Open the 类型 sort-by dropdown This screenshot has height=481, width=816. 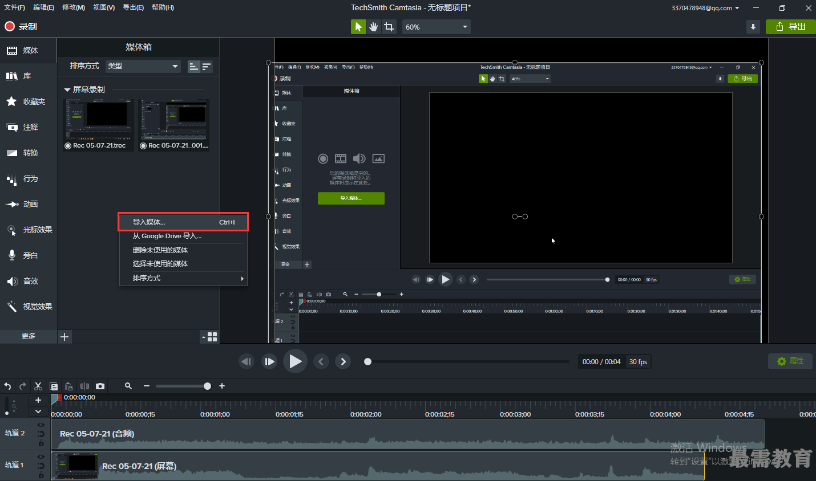143,66
